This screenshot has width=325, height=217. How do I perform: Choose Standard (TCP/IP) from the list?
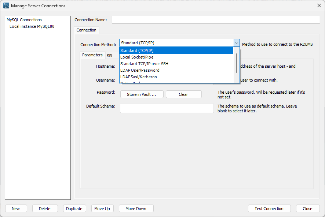(176, 50)
